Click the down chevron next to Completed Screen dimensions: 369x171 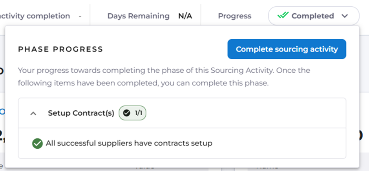pyautogui.click(x=345, y=16)
